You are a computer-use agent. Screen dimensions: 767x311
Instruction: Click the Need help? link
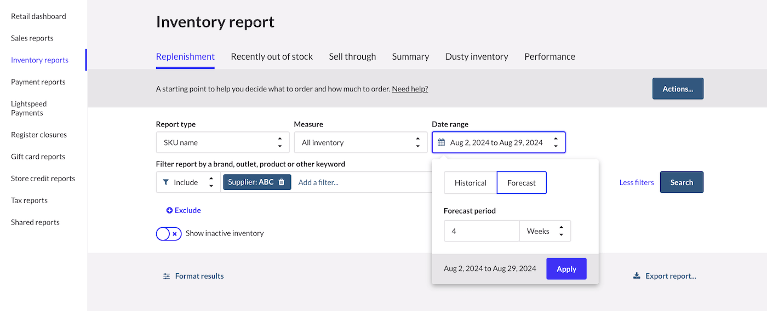[410, 89]
